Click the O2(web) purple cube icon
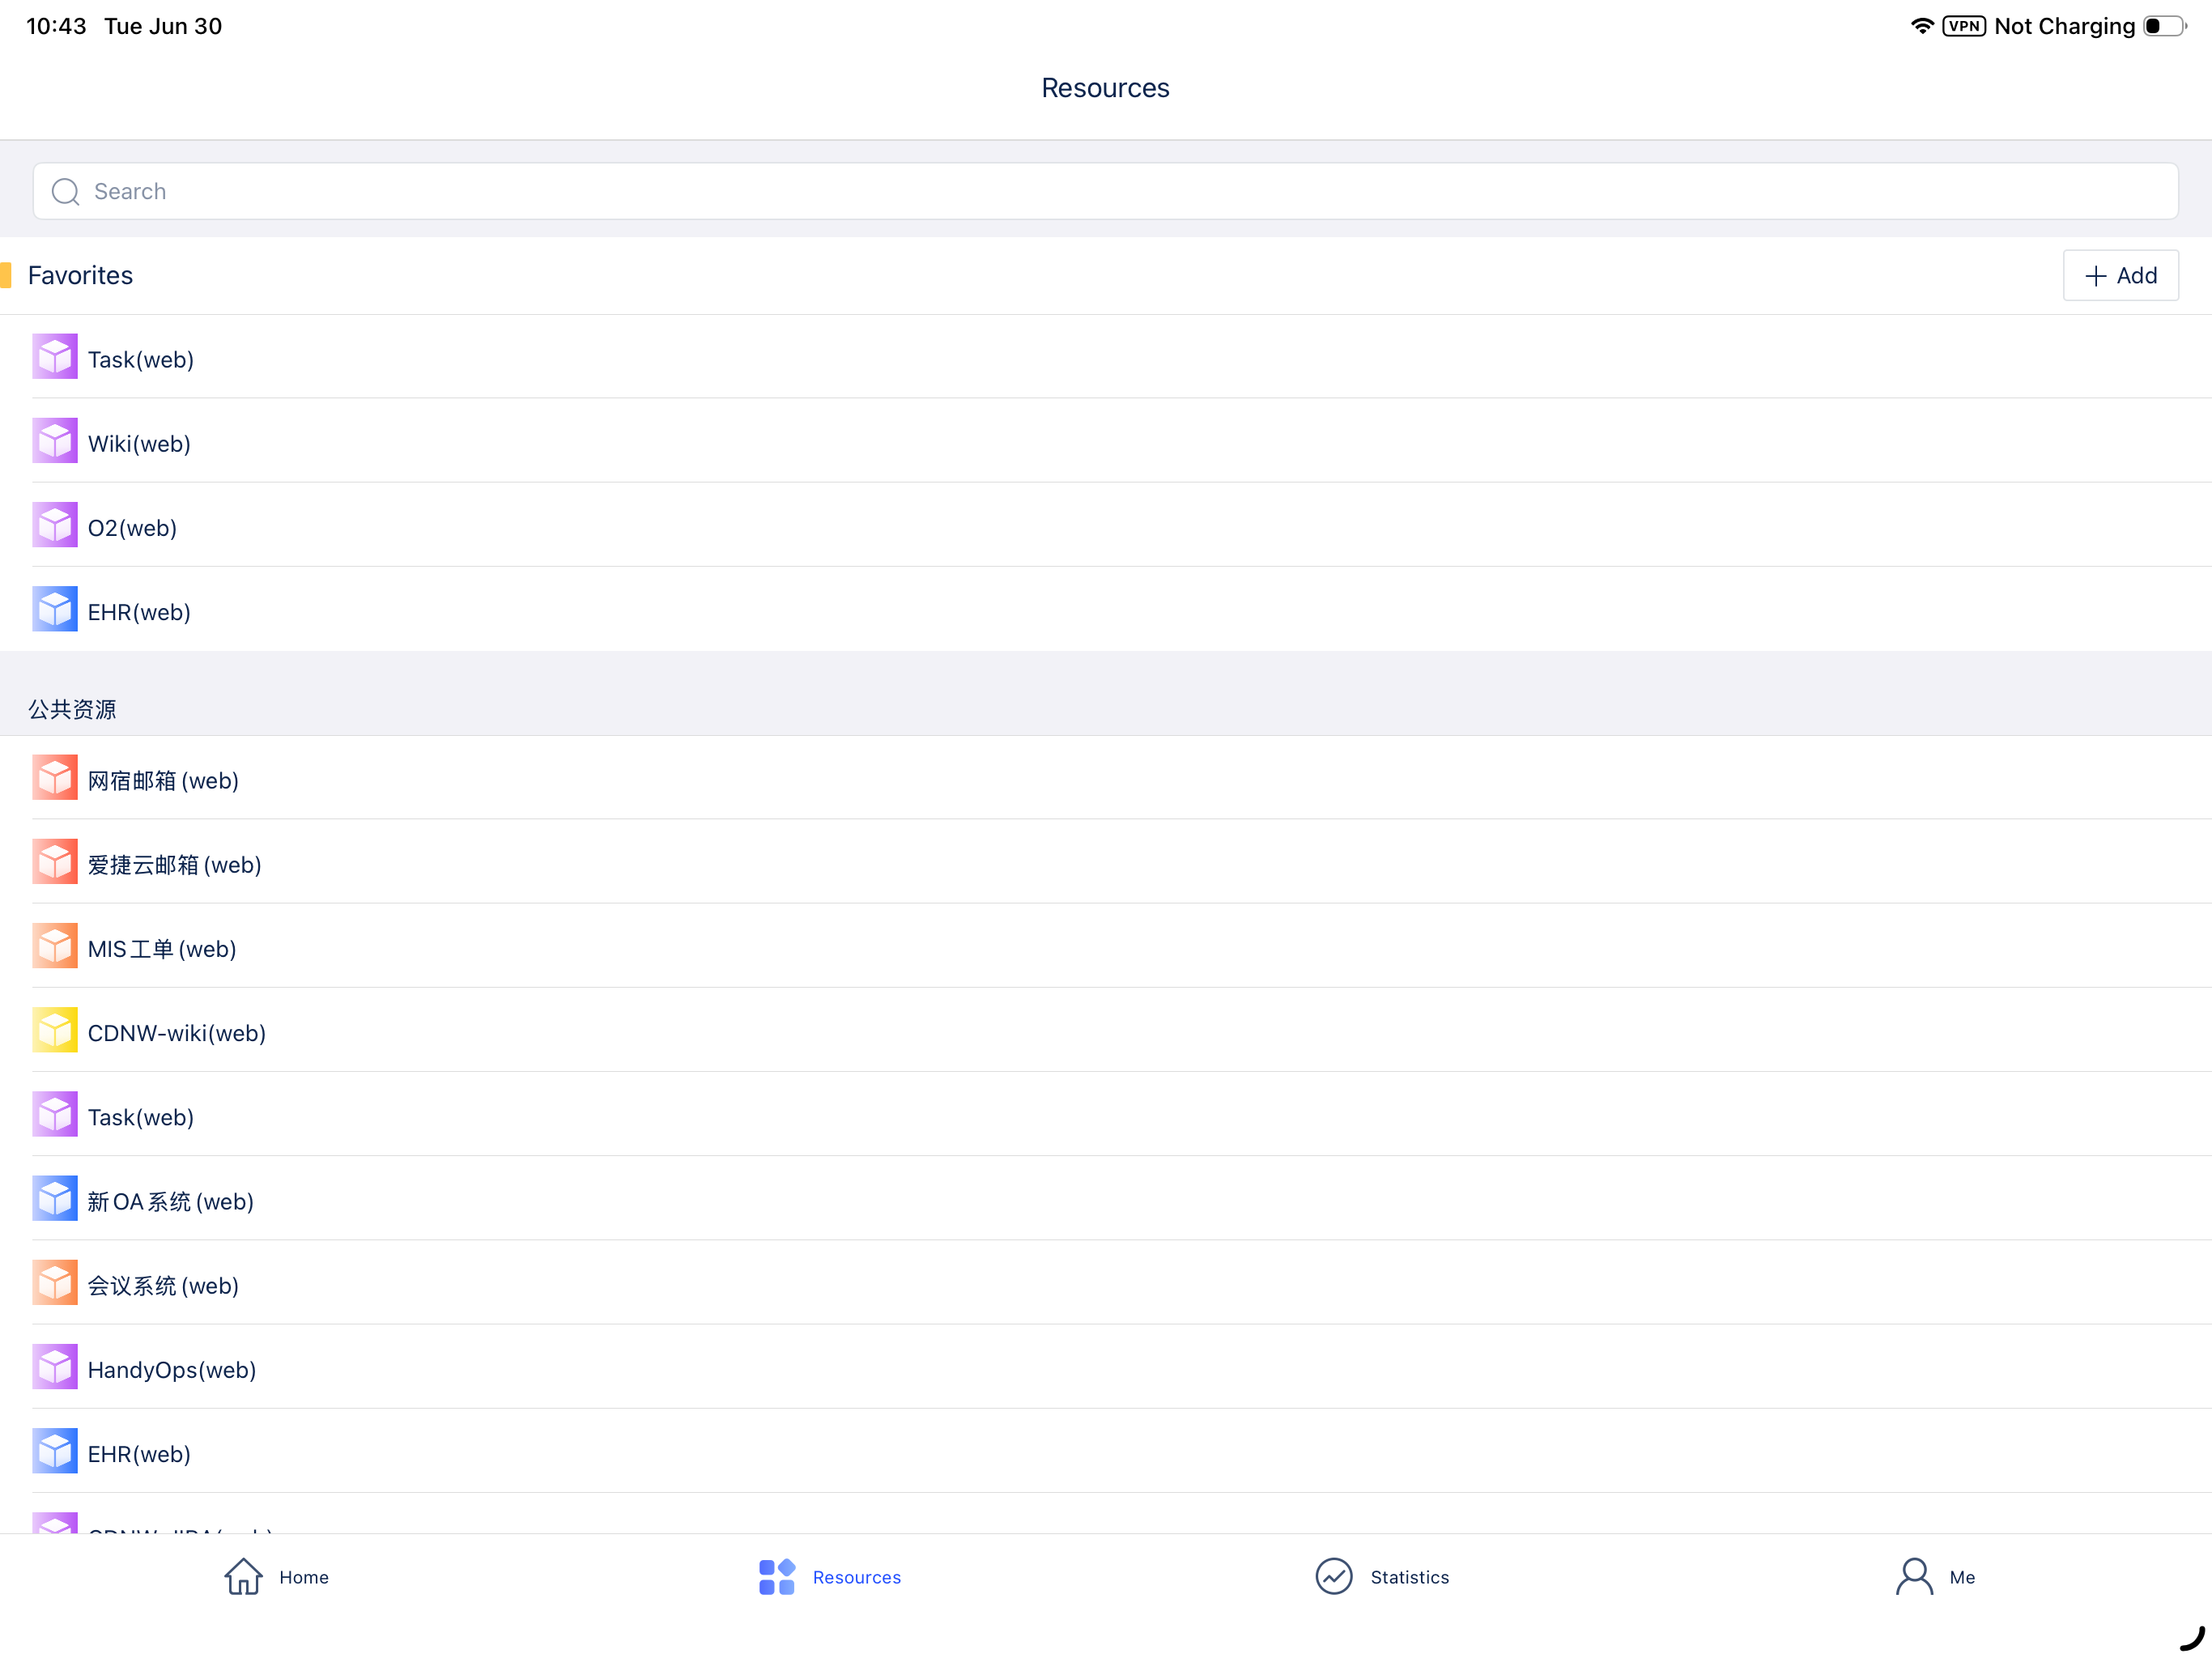 tap(55, 525)
